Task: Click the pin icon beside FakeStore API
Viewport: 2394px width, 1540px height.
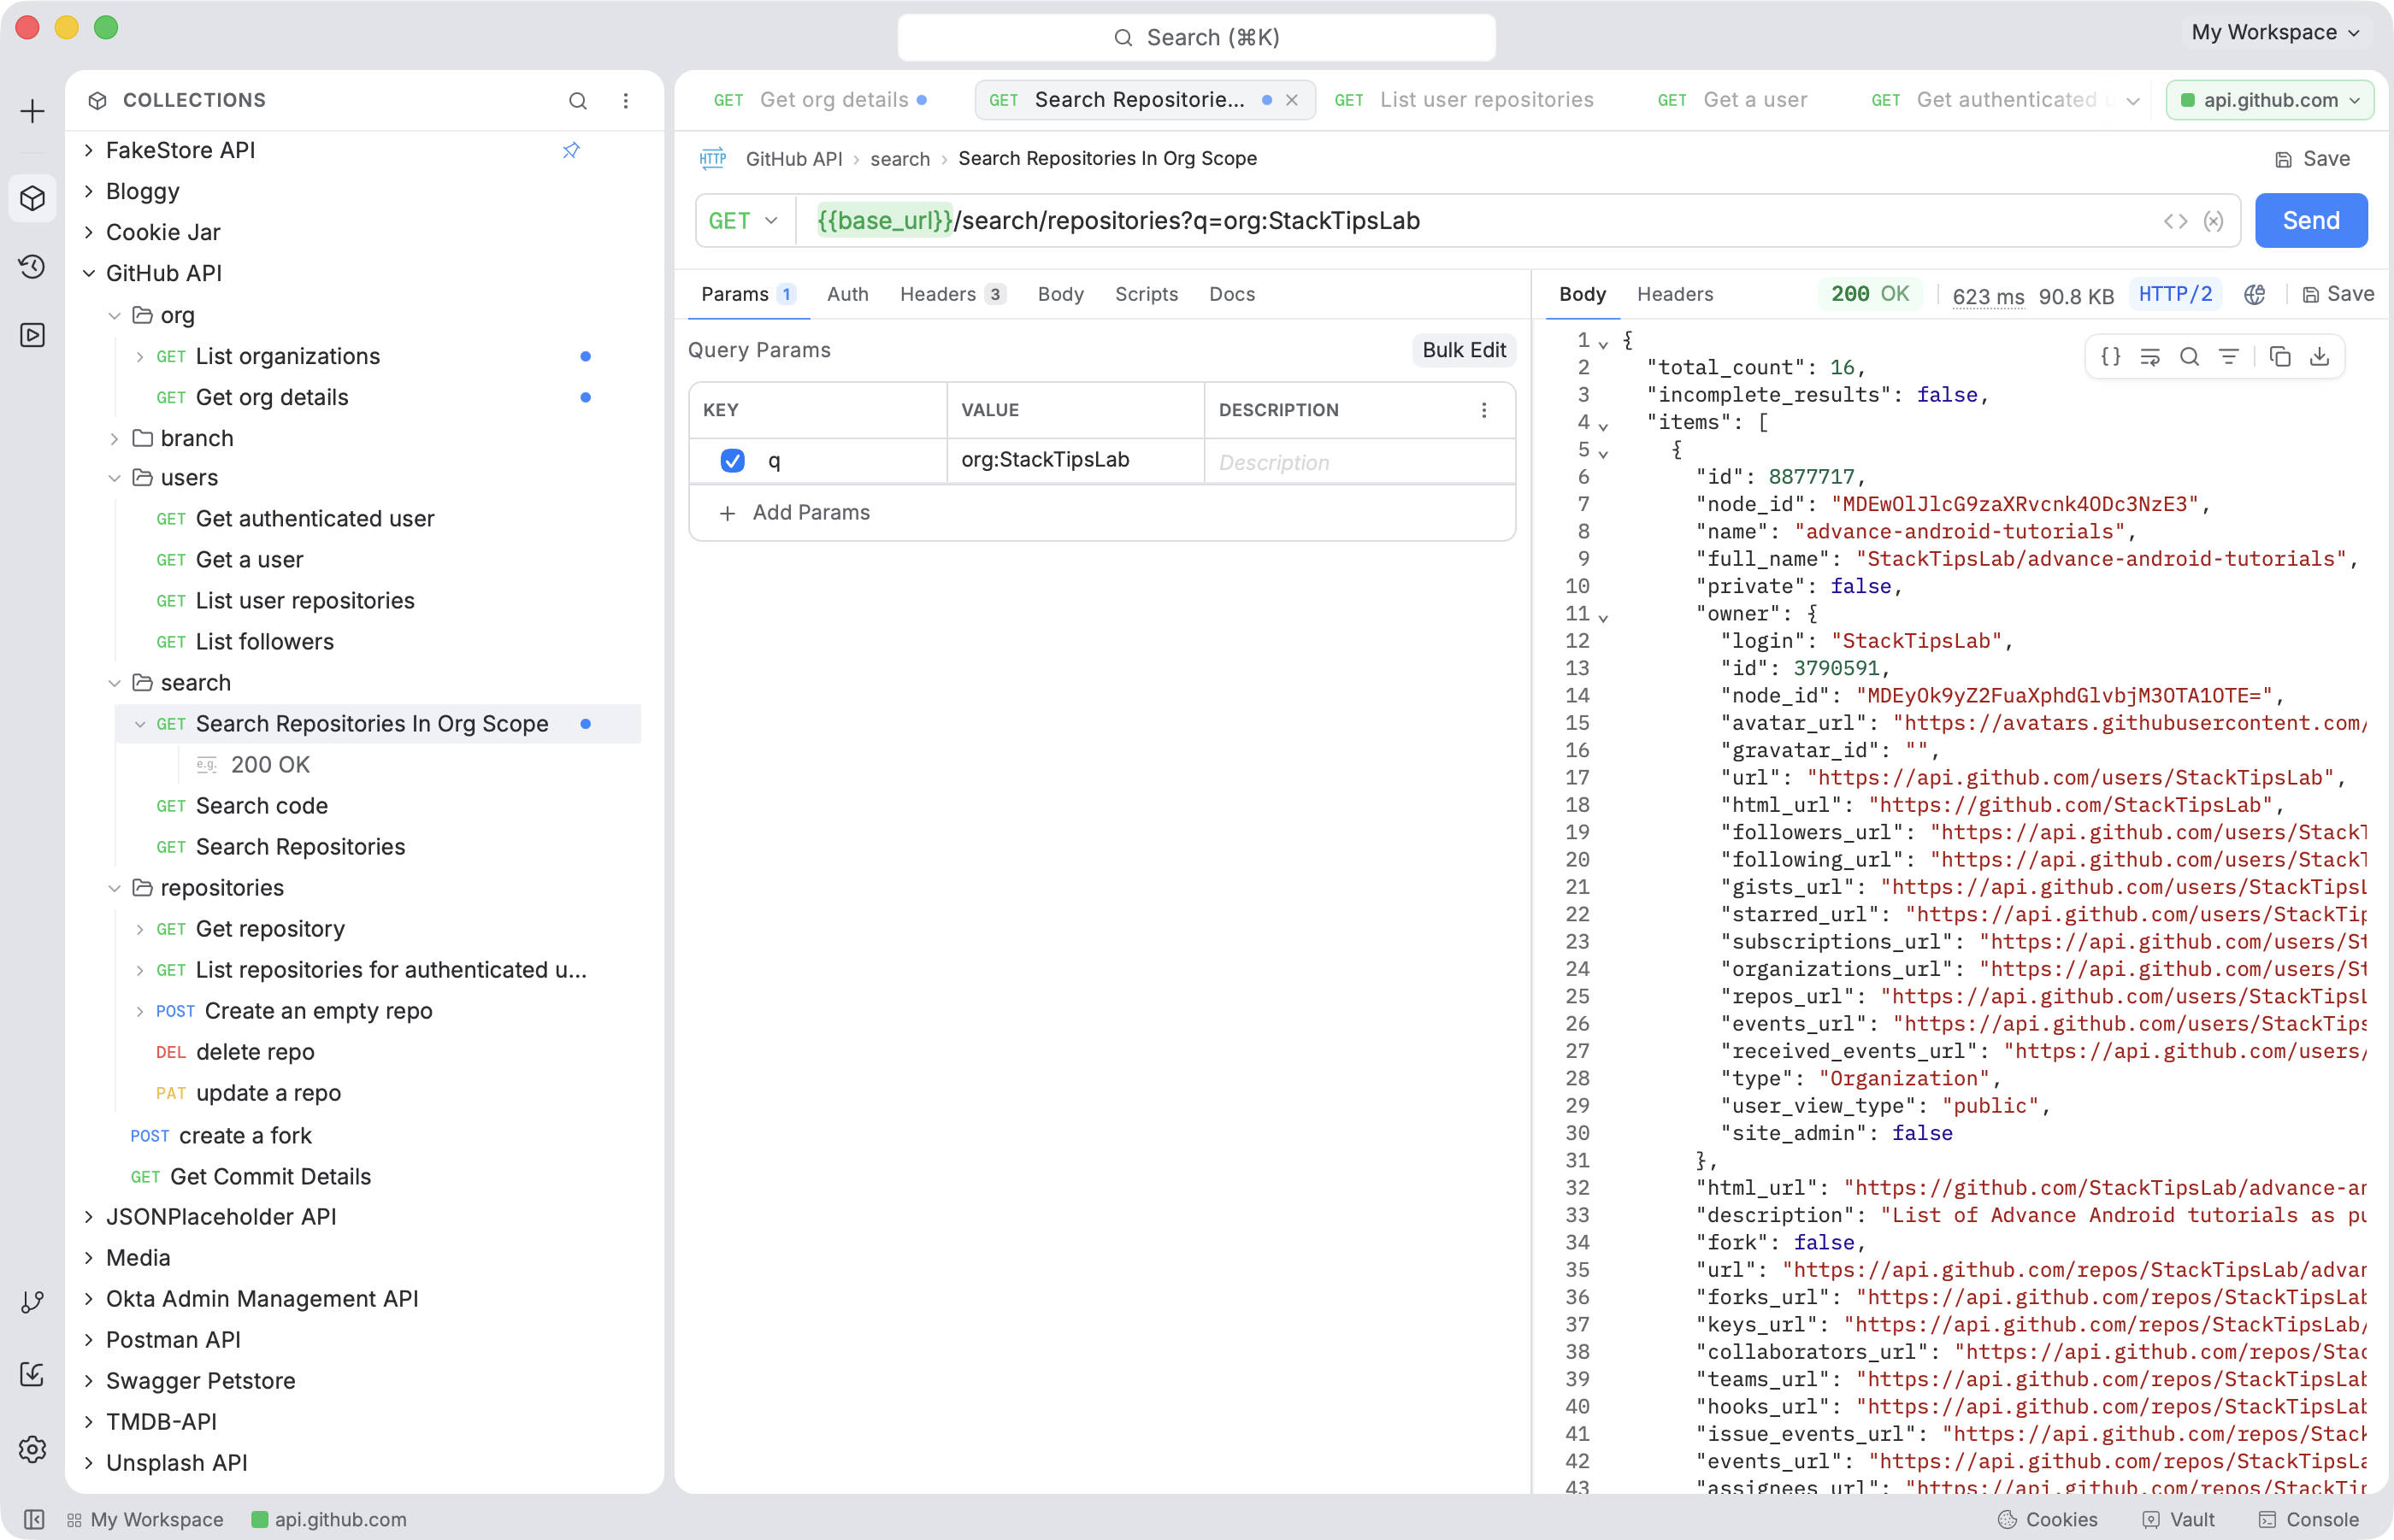Action: click(571, 150)
